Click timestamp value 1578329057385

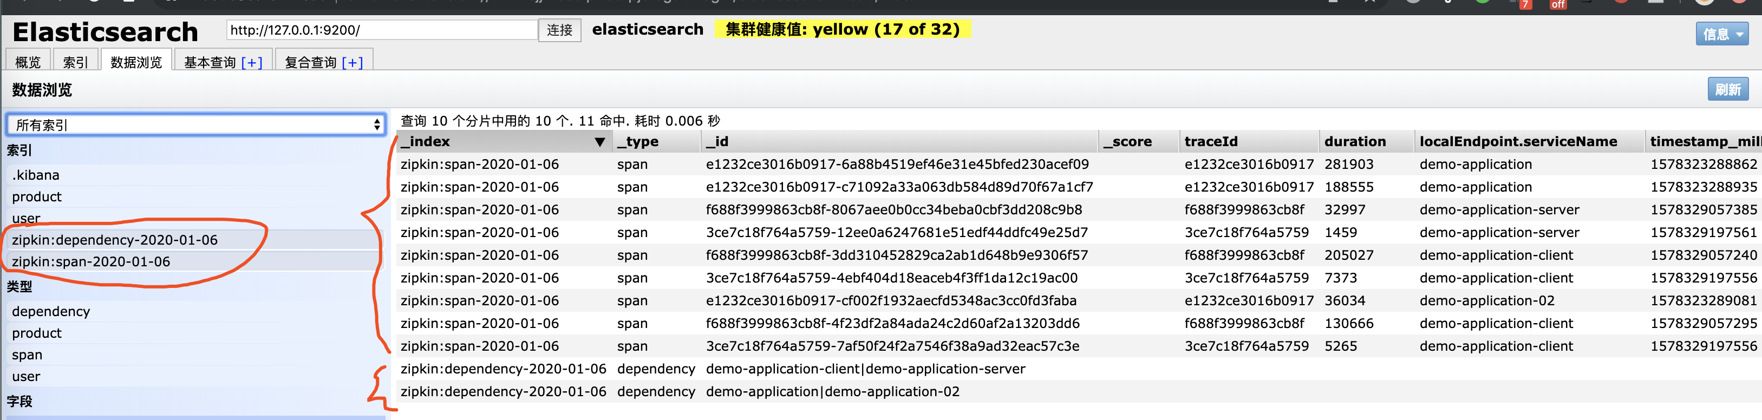pos(1703,210)
